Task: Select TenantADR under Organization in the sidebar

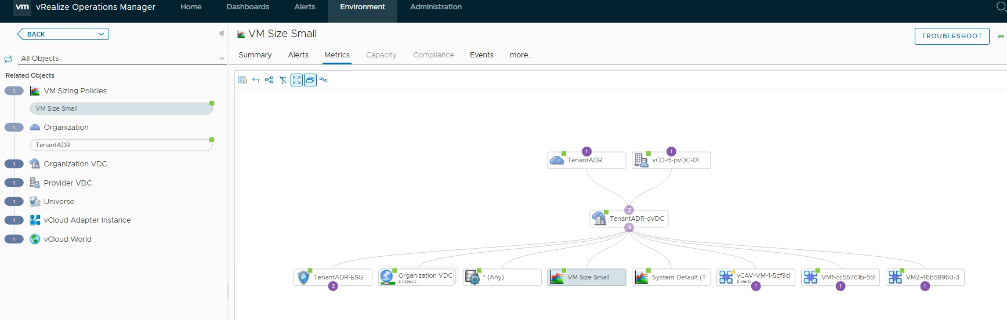Action: pyautogui.click(x=121, y=145)
